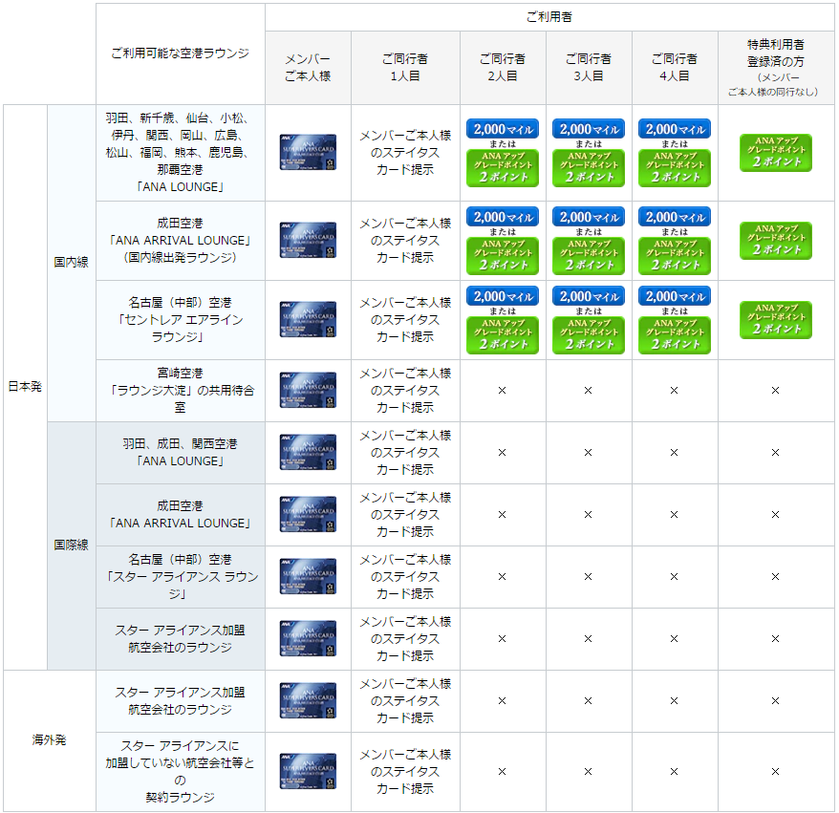
Task: Select the card image in the 契約ラウンジ row
Action: point(308,771)
